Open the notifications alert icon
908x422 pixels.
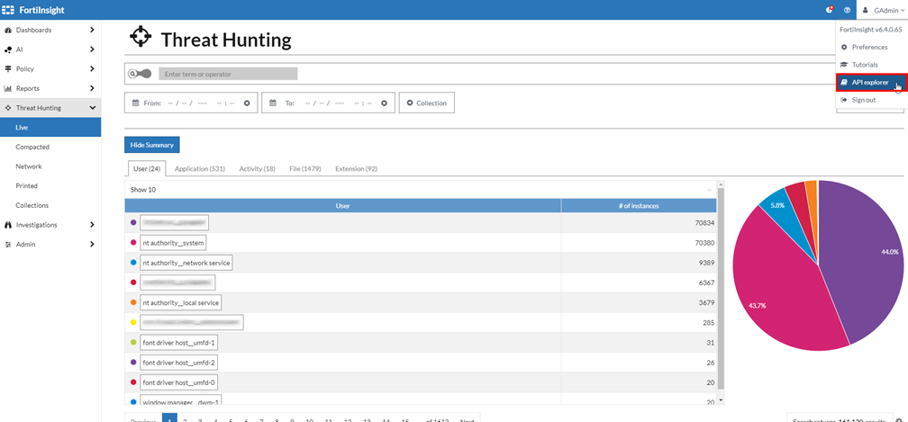[x=830, y=10]
